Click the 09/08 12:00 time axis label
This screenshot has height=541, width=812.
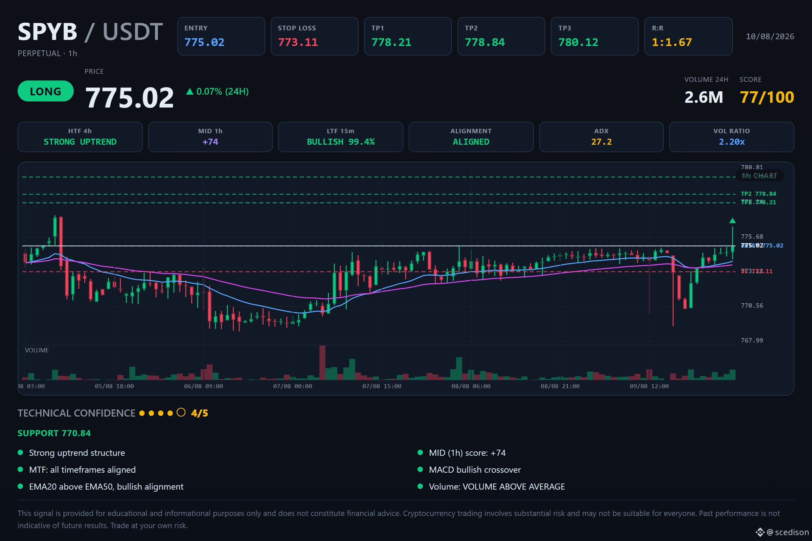click(x=649, y=386)
